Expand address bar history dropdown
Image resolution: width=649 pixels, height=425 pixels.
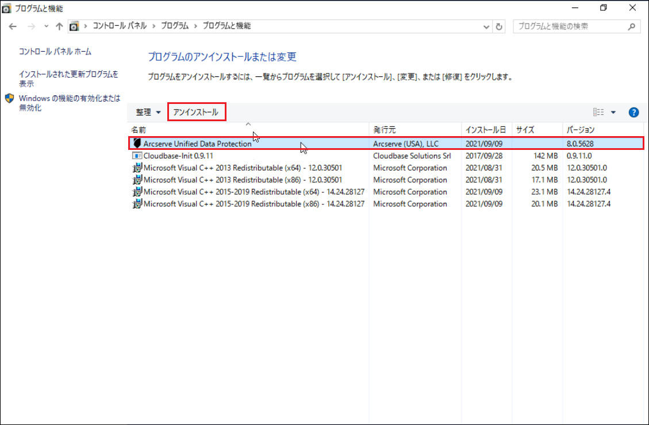486,27
